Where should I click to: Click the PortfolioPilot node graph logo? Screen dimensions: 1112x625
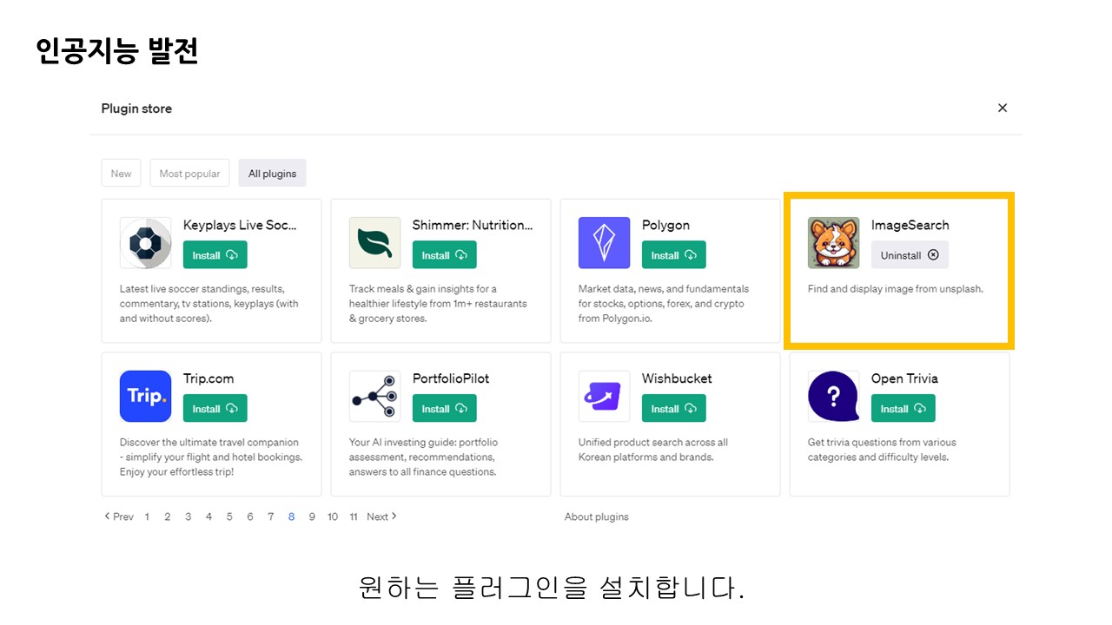(x=374, y=397)
